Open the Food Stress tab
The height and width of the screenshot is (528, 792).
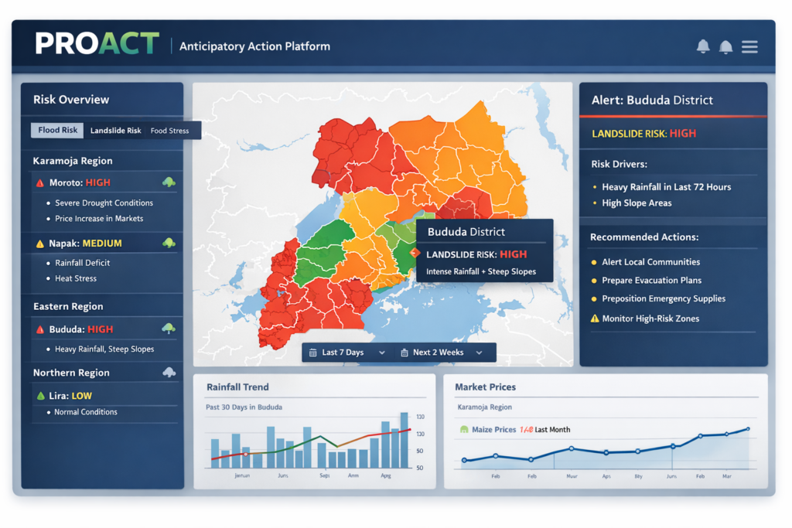pyautogui.click(x=169, y=131)
